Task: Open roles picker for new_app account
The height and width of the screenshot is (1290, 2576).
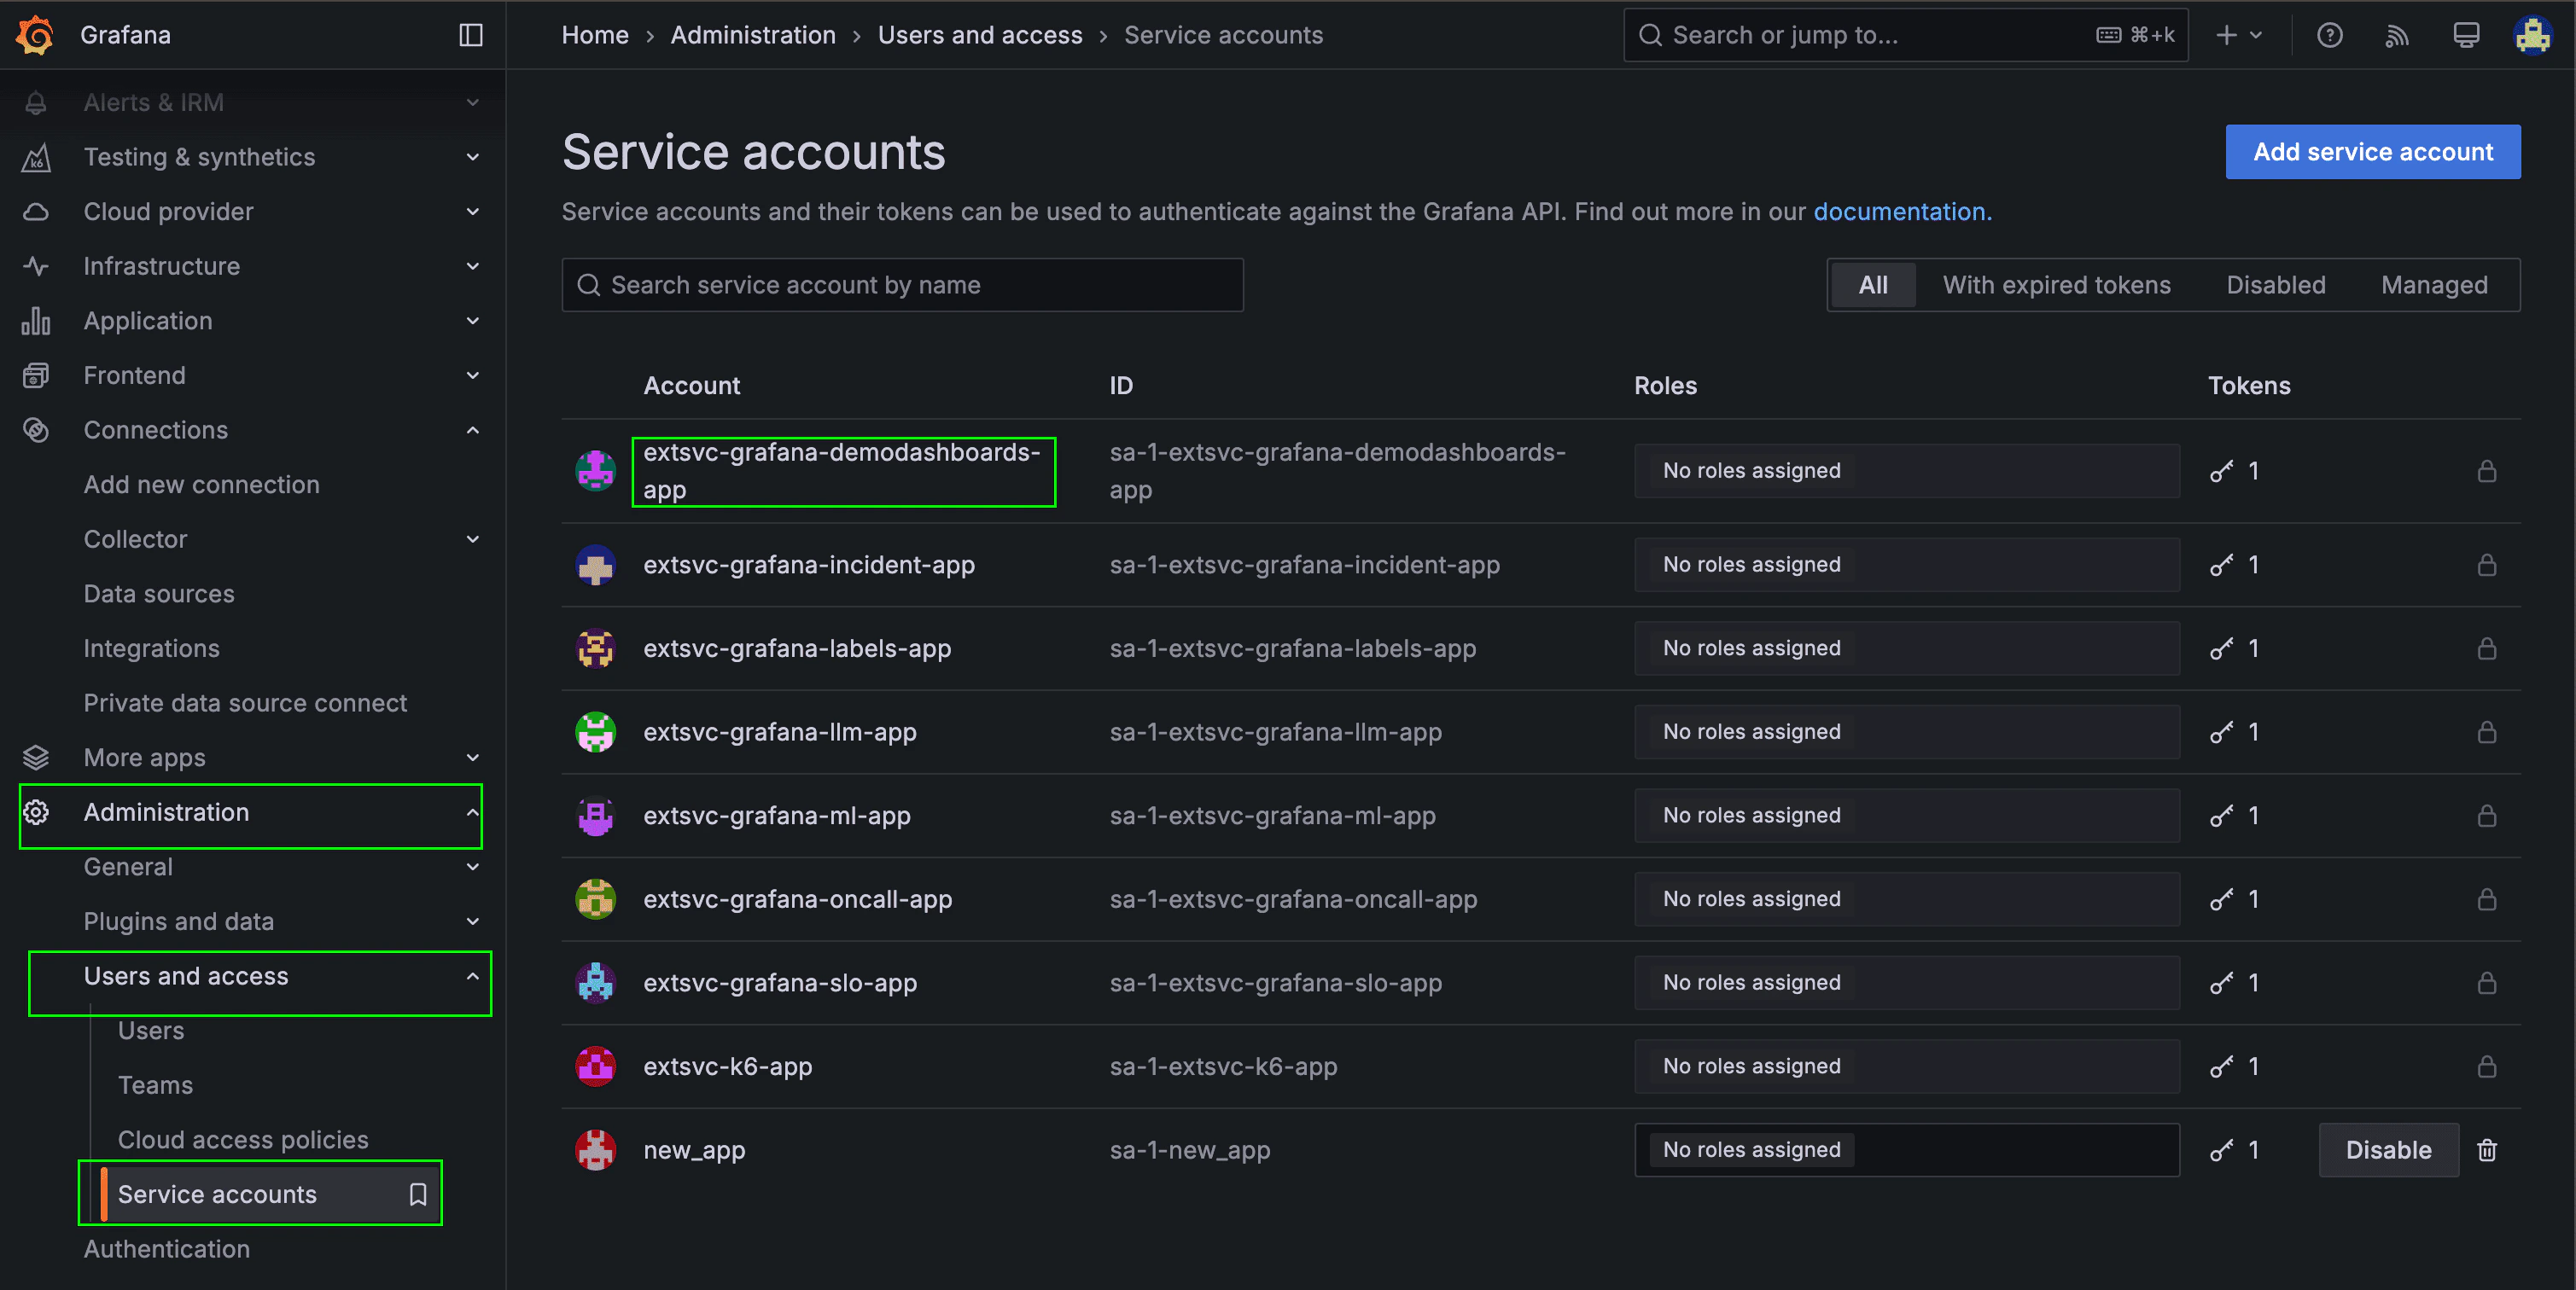Action: (x=1905, y=1150)
